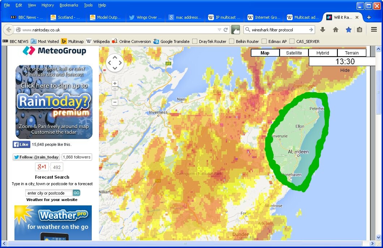Open a new tab with plus button
The height and width of the screenshot is (248, 383).
click(369, 17)
